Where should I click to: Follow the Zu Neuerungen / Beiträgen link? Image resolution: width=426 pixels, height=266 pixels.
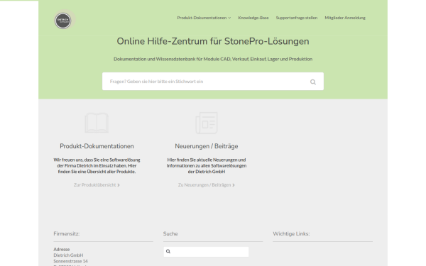207,185
